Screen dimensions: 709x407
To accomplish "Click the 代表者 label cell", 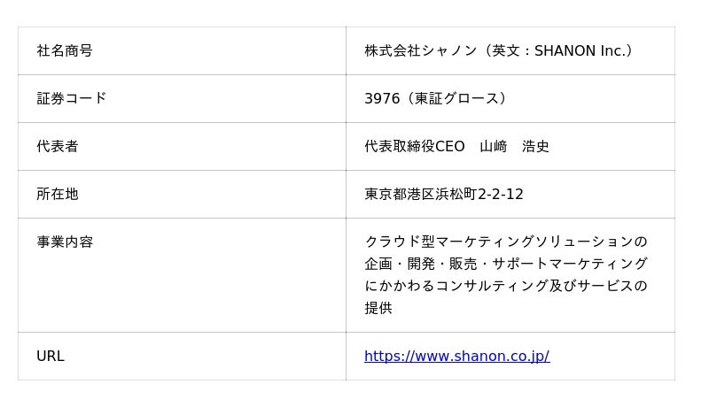I will pos(58,147).
